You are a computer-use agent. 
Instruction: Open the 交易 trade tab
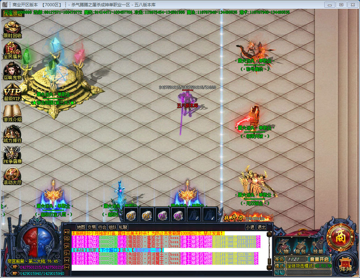[x=91, y=227]
